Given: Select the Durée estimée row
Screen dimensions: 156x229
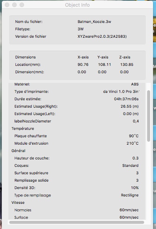Looking at the screenshot, I should pyautogui.click(x=77, y=99).
